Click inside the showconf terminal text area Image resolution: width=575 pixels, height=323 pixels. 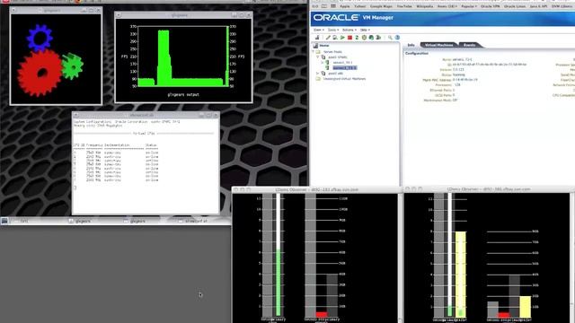[146, 165]
